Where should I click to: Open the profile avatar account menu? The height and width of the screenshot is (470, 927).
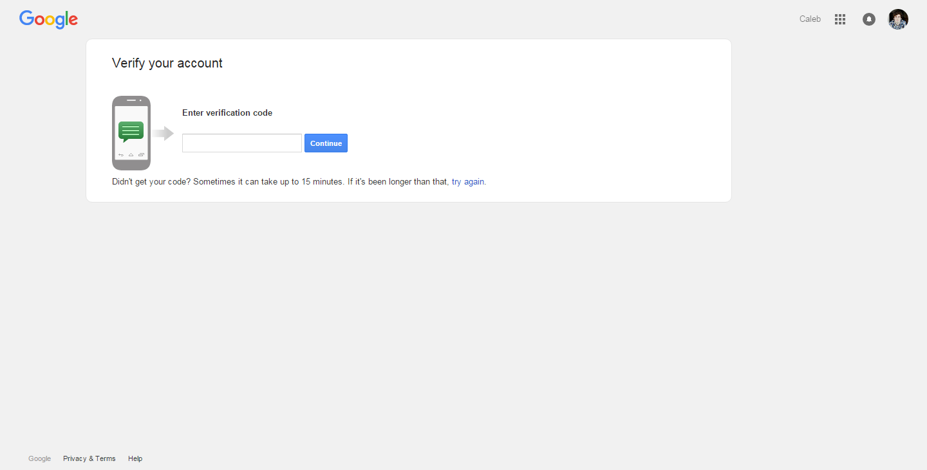(898, 19)
